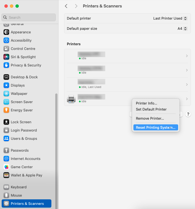Expand fourth printer row chevron
This screenshot has width=195, height=209.
[x=187, y=99]
